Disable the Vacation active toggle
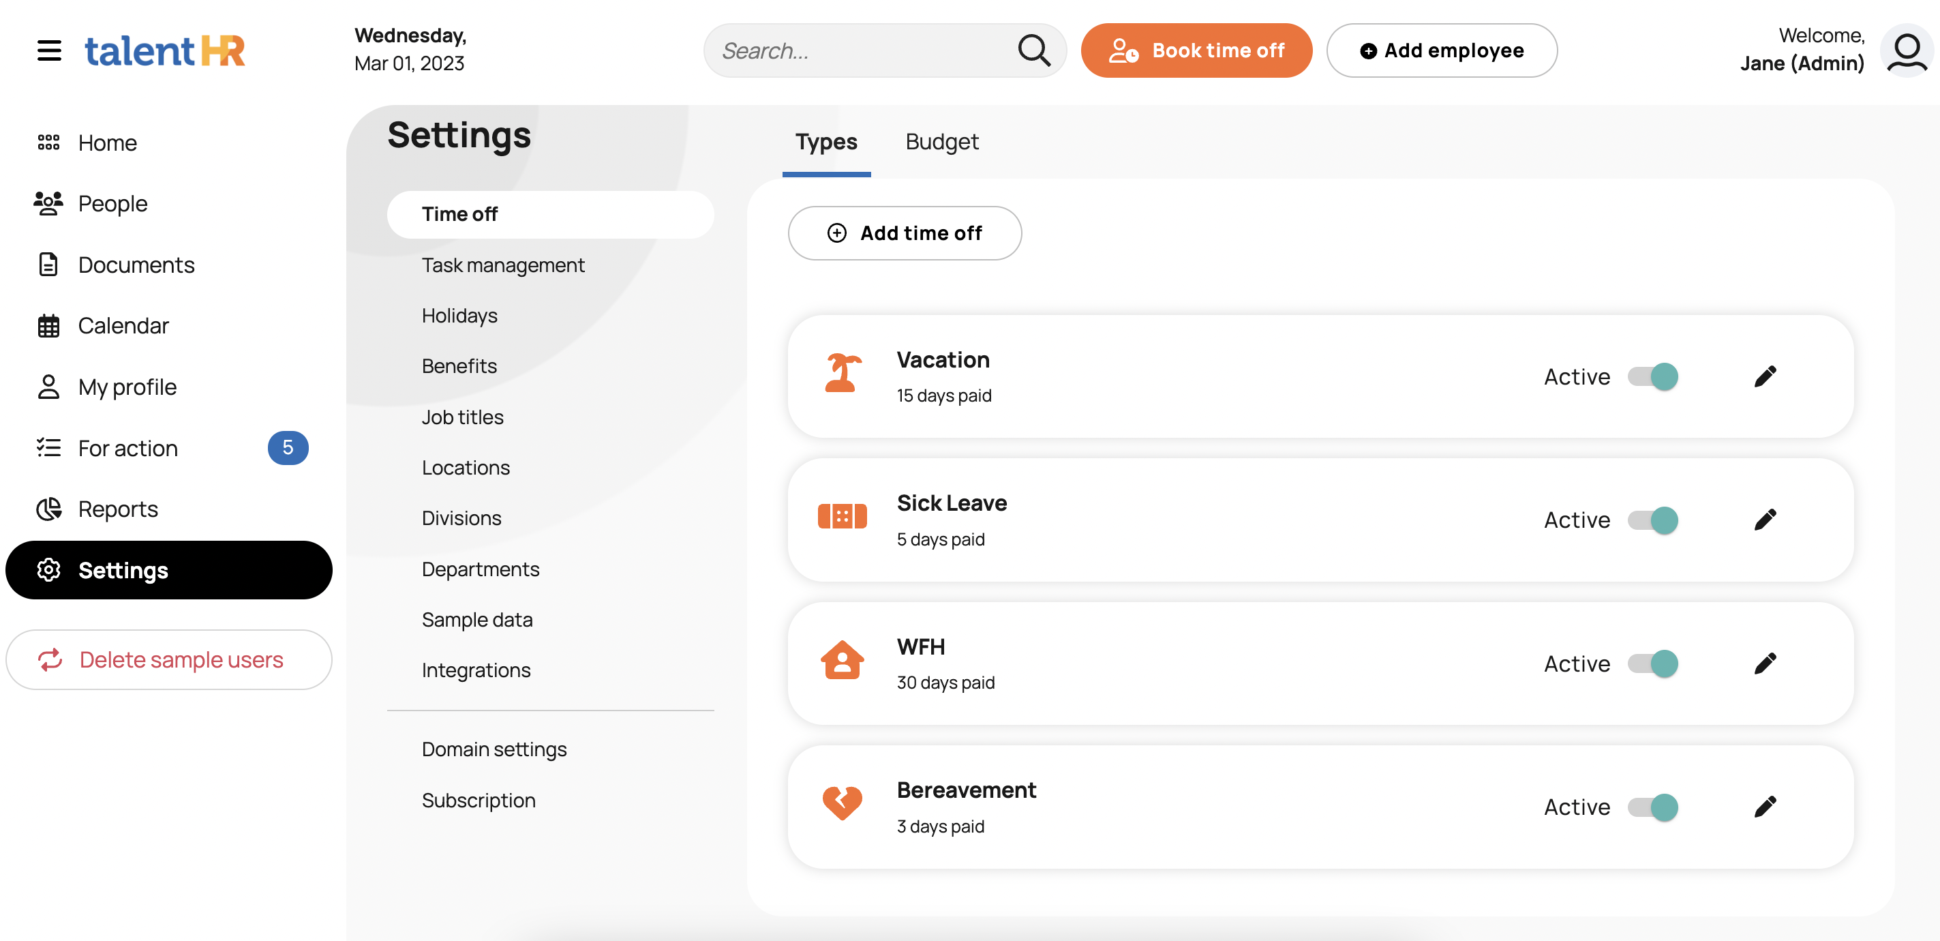Screen dimensions: 1940x941 pos(1652,376)
